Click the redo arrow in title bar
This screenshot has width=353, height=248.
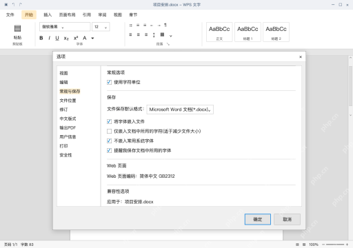click(21, 4)
